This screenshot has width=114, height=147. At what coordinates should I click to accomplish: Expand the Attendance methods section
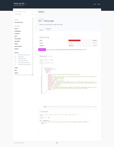click(17, 31)
